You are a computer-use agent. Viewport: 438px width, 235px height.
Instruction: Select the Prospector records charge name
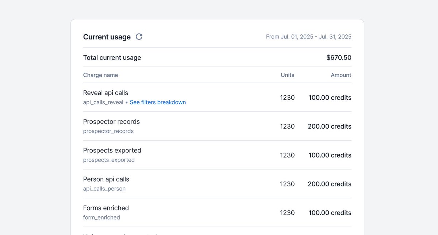click(111, 122)
